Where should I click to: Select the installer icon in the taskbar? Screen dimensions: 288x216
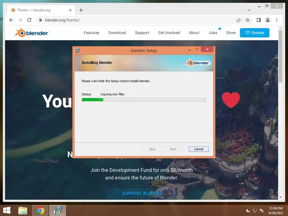tap(58, 210)
